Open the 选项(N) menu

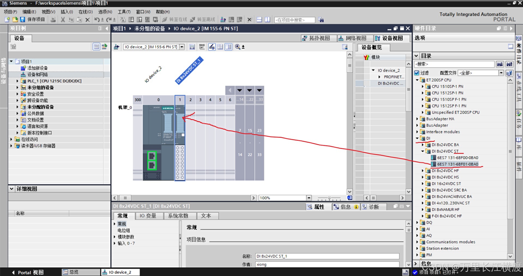(105, 12)
